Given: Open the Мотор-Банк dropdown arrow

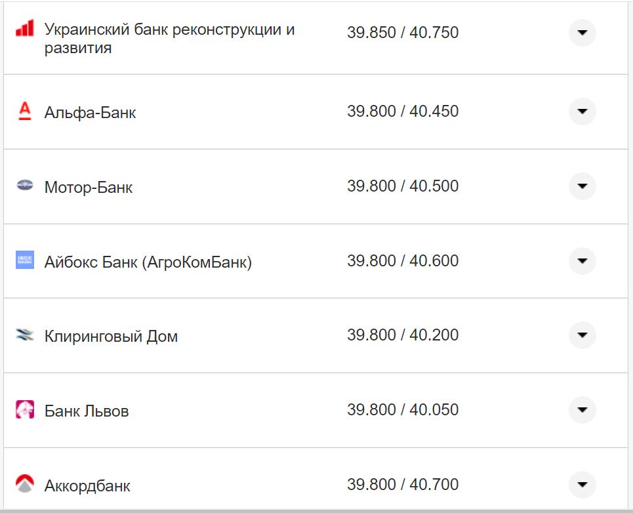Looking at the screenshot, I should tap(582, 186).
